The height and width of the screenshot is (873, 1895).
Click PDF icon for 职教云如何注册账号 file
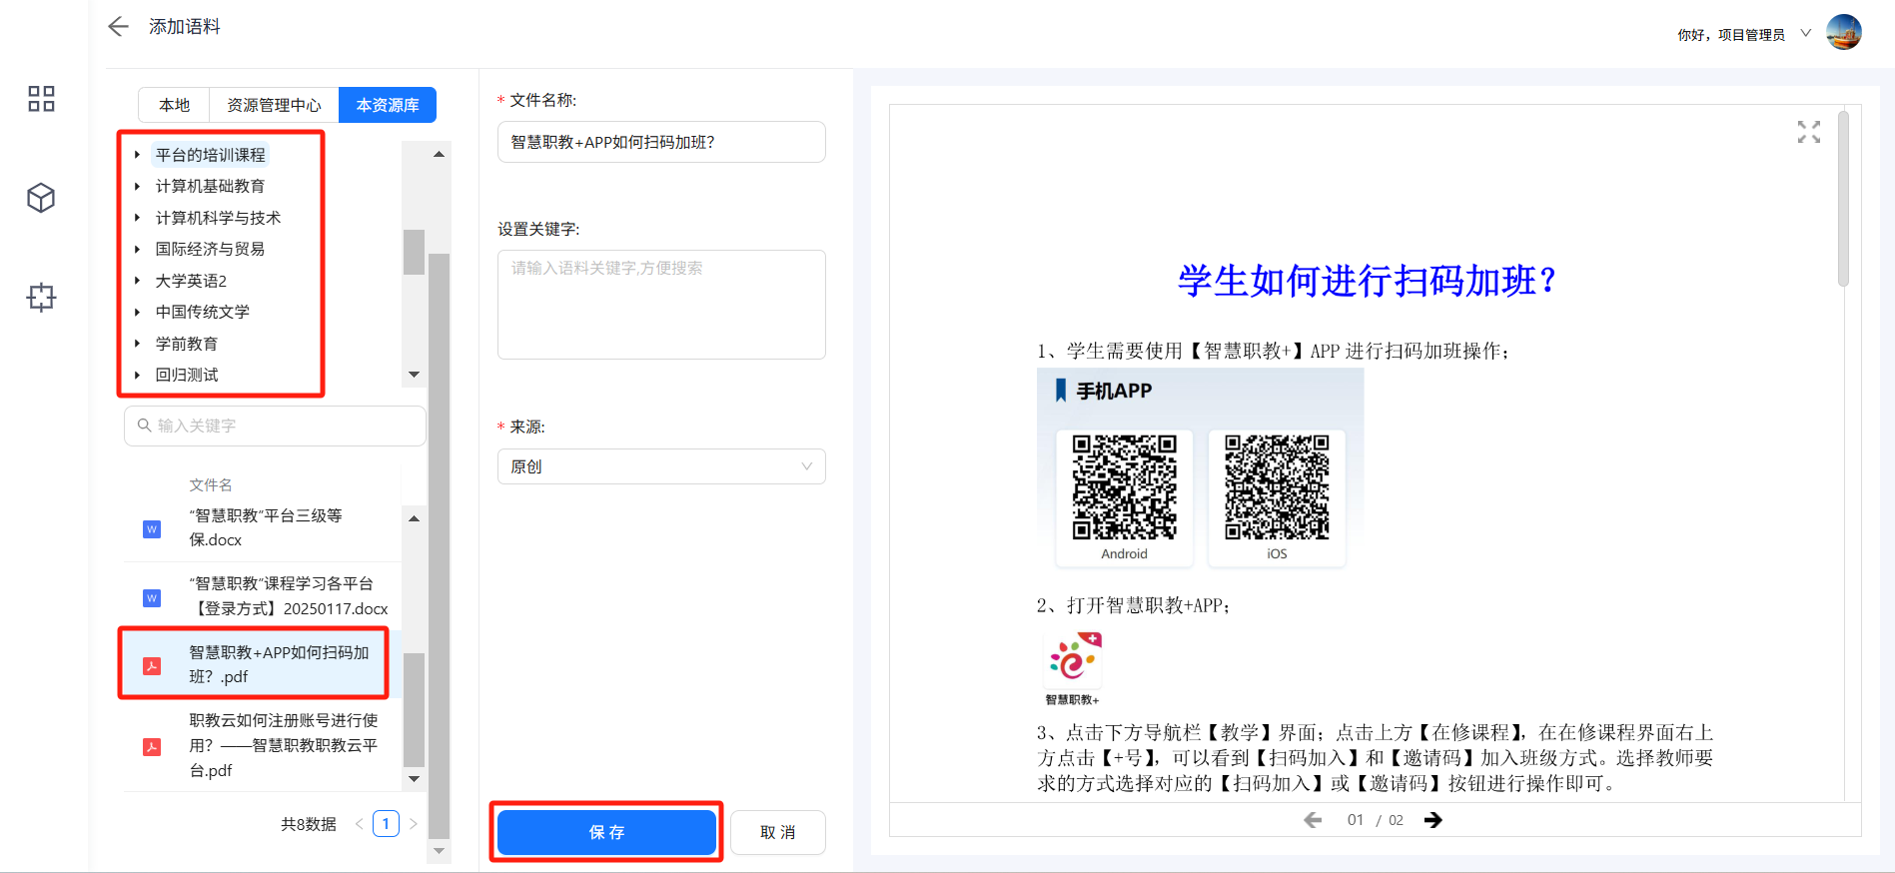[152, 746]
